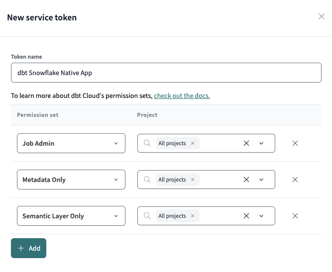This screenshot has height=272, width=332.
Task: Delete the Semantic Layer Only permission row
Action: 295,216
